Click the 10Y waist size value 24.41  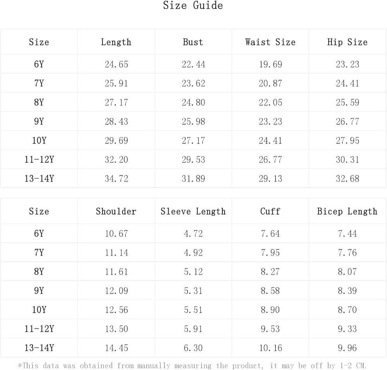click(x=270, y=141)
